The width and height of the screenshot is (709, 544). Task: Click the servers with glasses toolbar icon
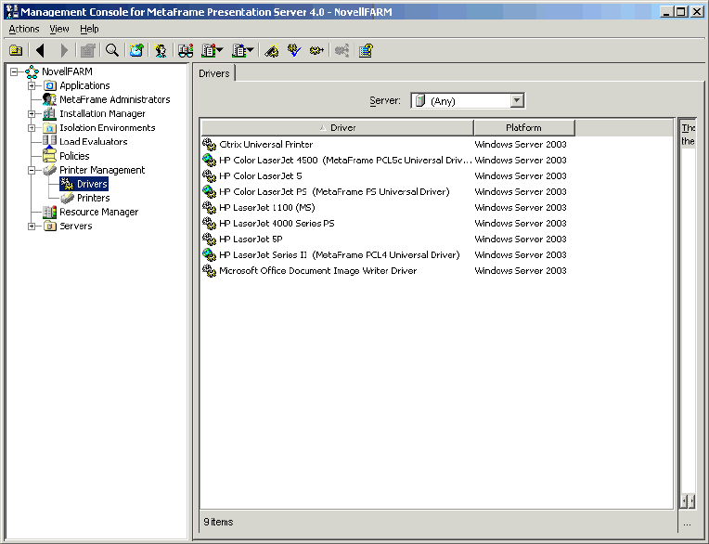186,50
